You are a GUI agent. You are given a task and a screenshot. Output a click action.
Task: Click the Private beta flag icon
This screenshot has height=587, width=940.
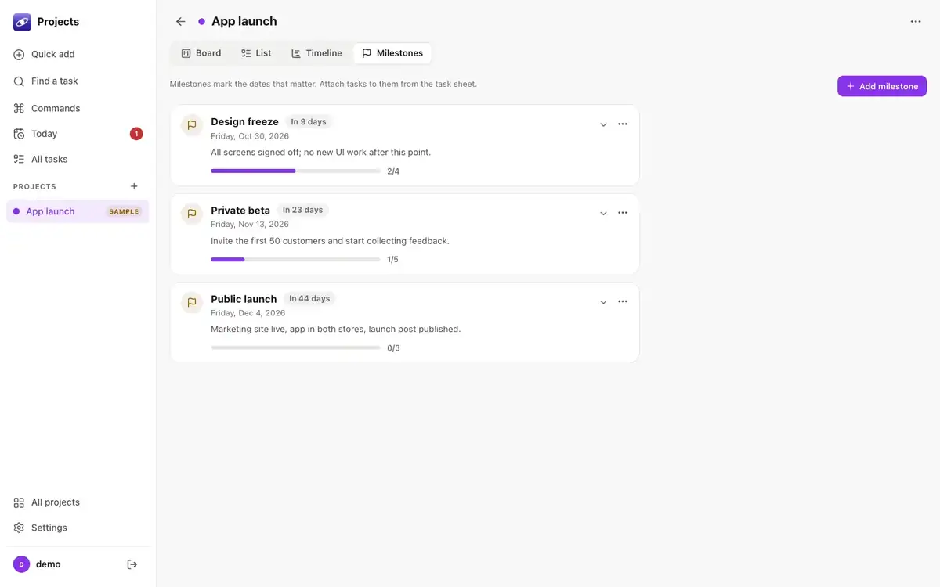click(x=192, y=214)
